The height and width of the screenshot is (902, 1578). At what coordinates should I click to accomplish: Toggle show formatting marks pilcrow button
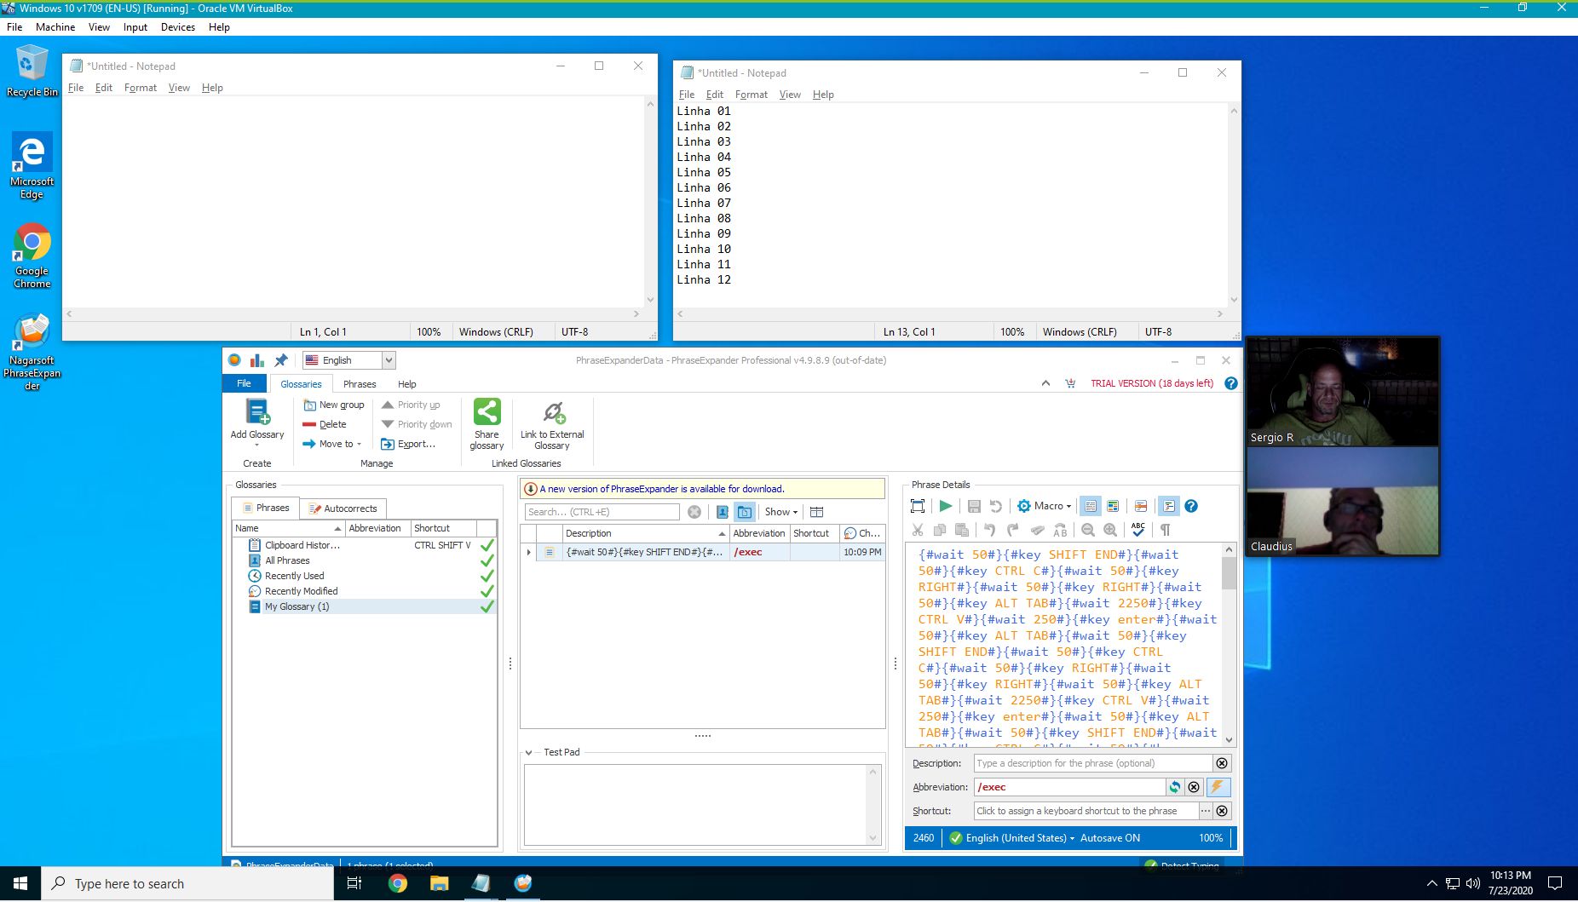1165,530
